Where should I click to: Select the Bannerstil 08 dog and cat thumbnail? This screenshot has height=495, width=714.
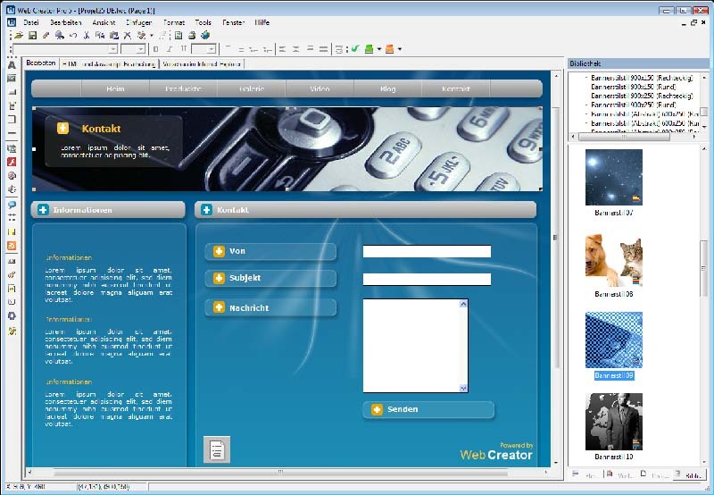click(x=614, y=259)
